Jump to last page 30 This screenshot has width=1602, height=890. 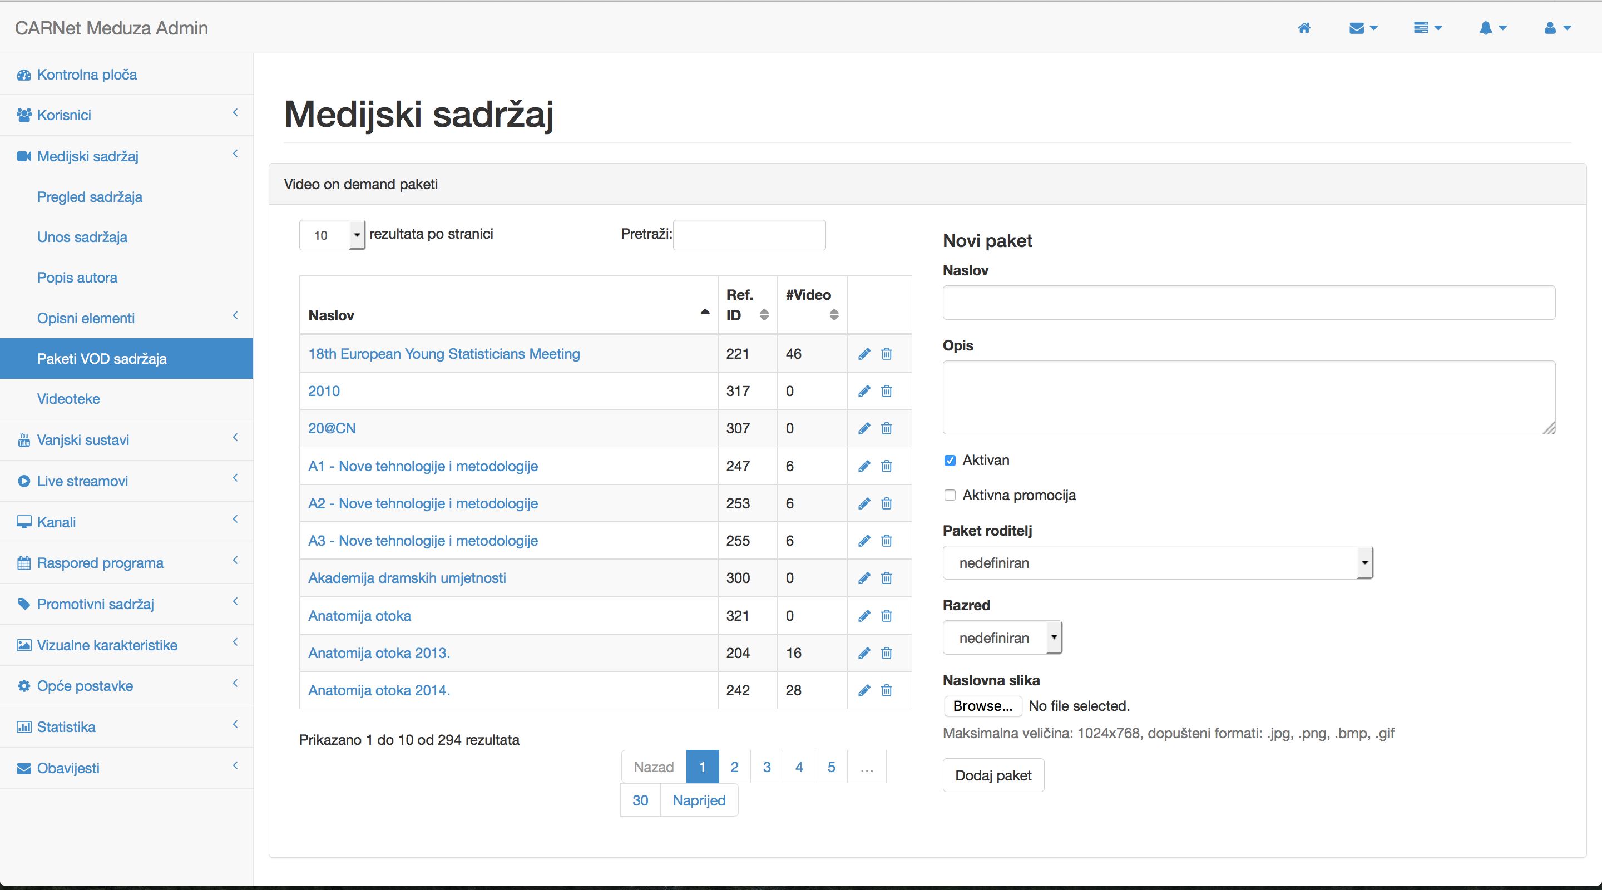coord(640,800)
